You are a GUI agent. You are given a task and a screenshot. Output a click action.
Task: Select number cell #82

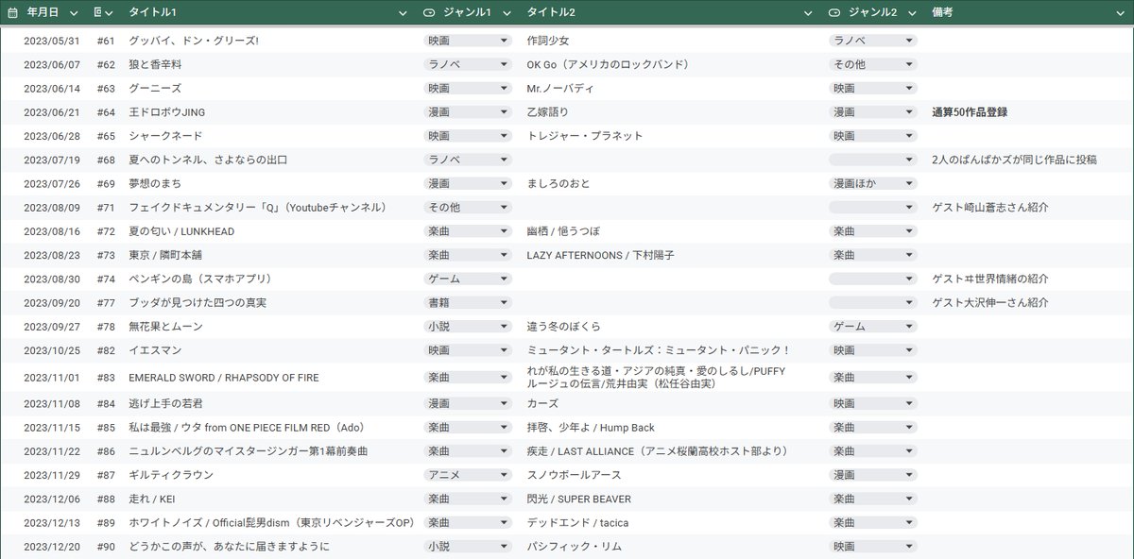[x=106, y=349]
